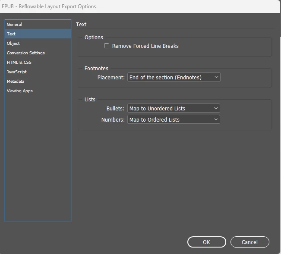Click the EPUB Reflowable Layout dialog title
The image size is (281, 254).
click(x=49, y=6)
